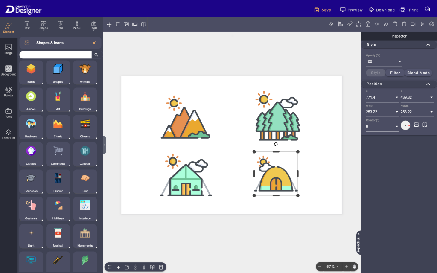Viewport: 437px width, 273px height.
Task: Collapse the Style section in the Inspector
Action: coord(428,44)
